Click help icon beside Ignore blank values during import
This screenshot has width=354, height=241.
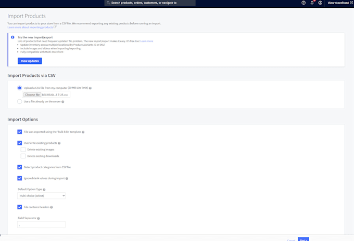click(x=67, y=179)
